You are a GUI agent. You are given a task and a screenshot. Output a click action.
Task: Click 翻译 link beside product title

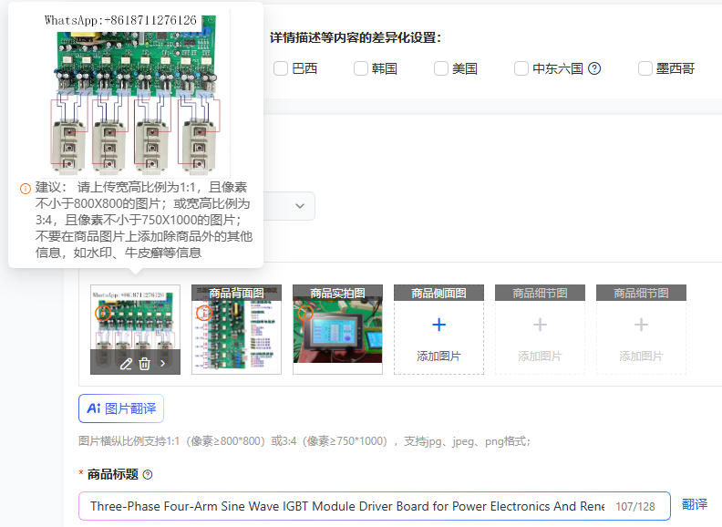pyautogui.click(x=695, y=504)
